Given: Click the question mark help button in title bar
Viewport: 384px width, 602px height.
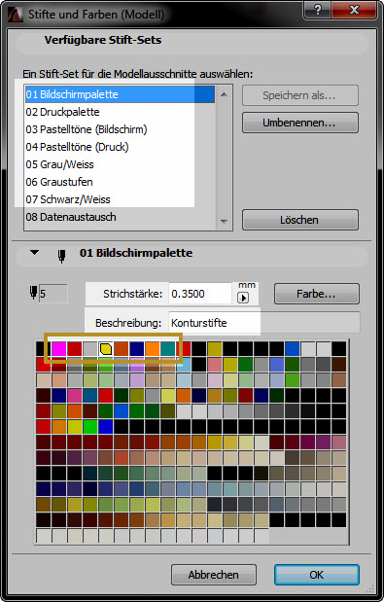Looking at the screenshot, I should point(318,10).
